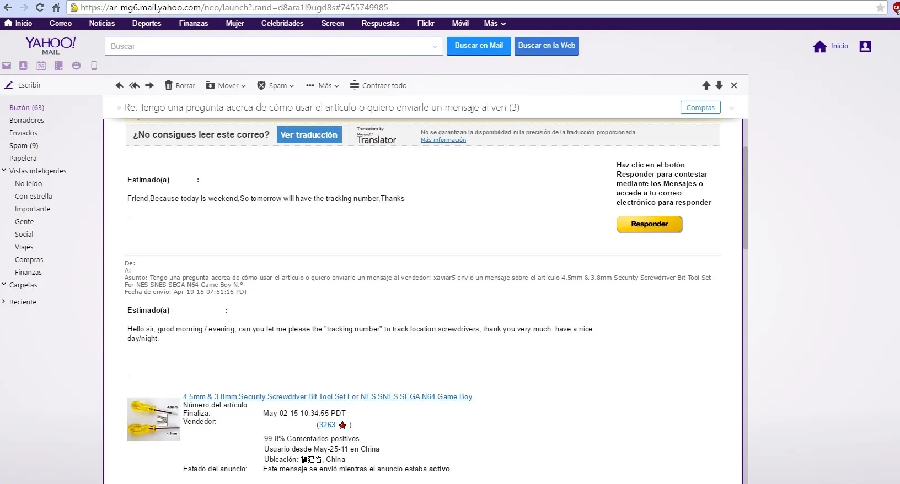Open Respuestas in the navigation bar
The height and width of the screenshot is (484, 900).
tap(381, 23)
